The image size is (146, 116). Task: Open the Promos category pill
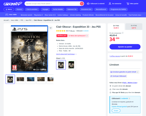(x=19, y=9)
